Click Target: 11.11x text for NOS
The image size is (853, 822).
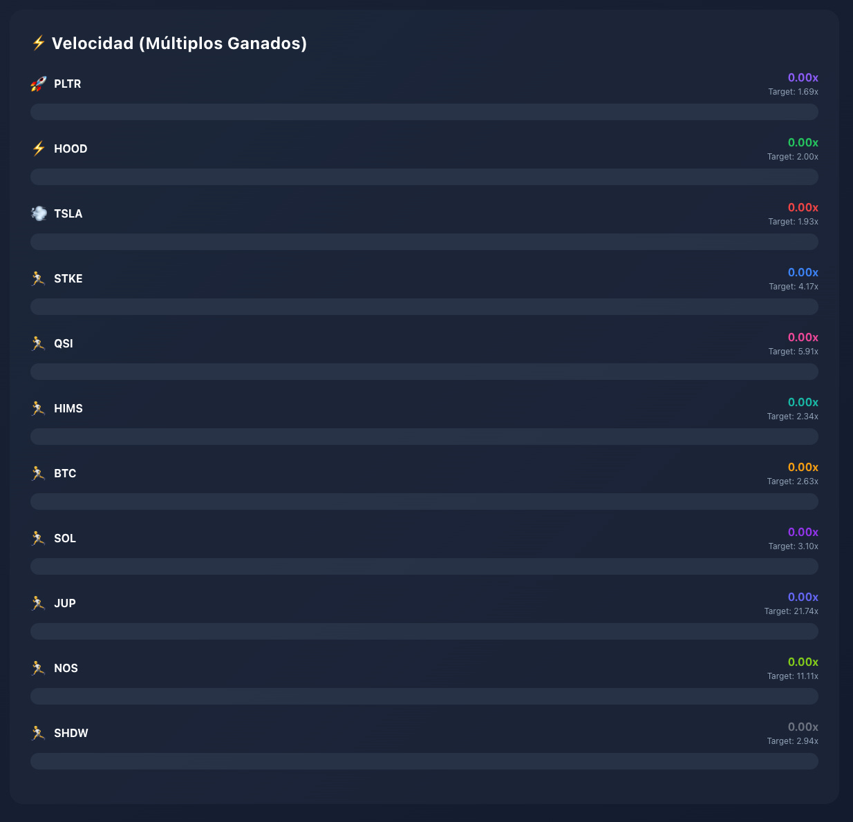click(x=793, y=676)
